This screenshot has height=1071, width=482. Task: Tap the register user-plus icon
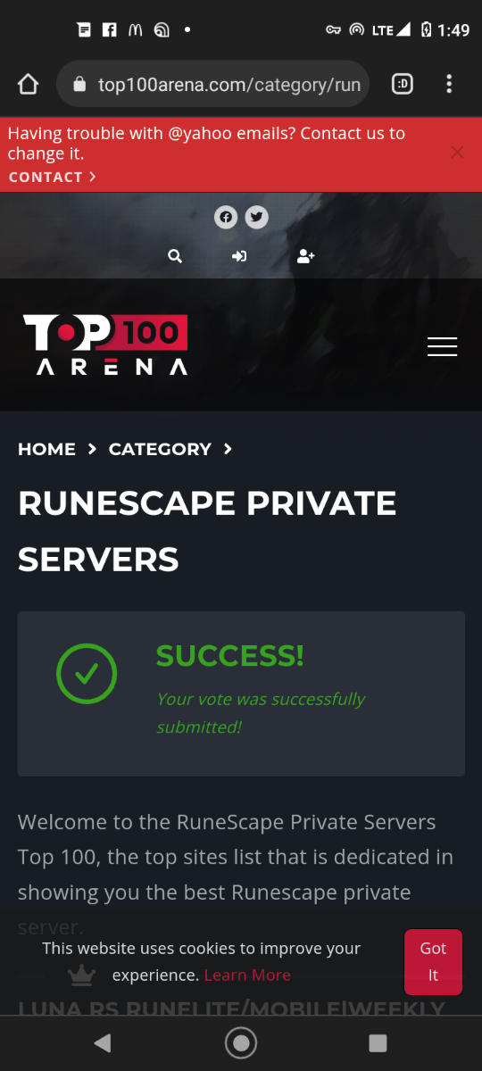pos(306,257)
